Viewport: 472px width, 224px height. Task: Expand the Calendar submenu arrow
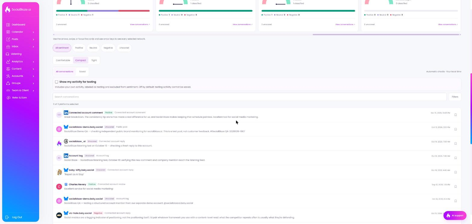click(x=33, y=32)
